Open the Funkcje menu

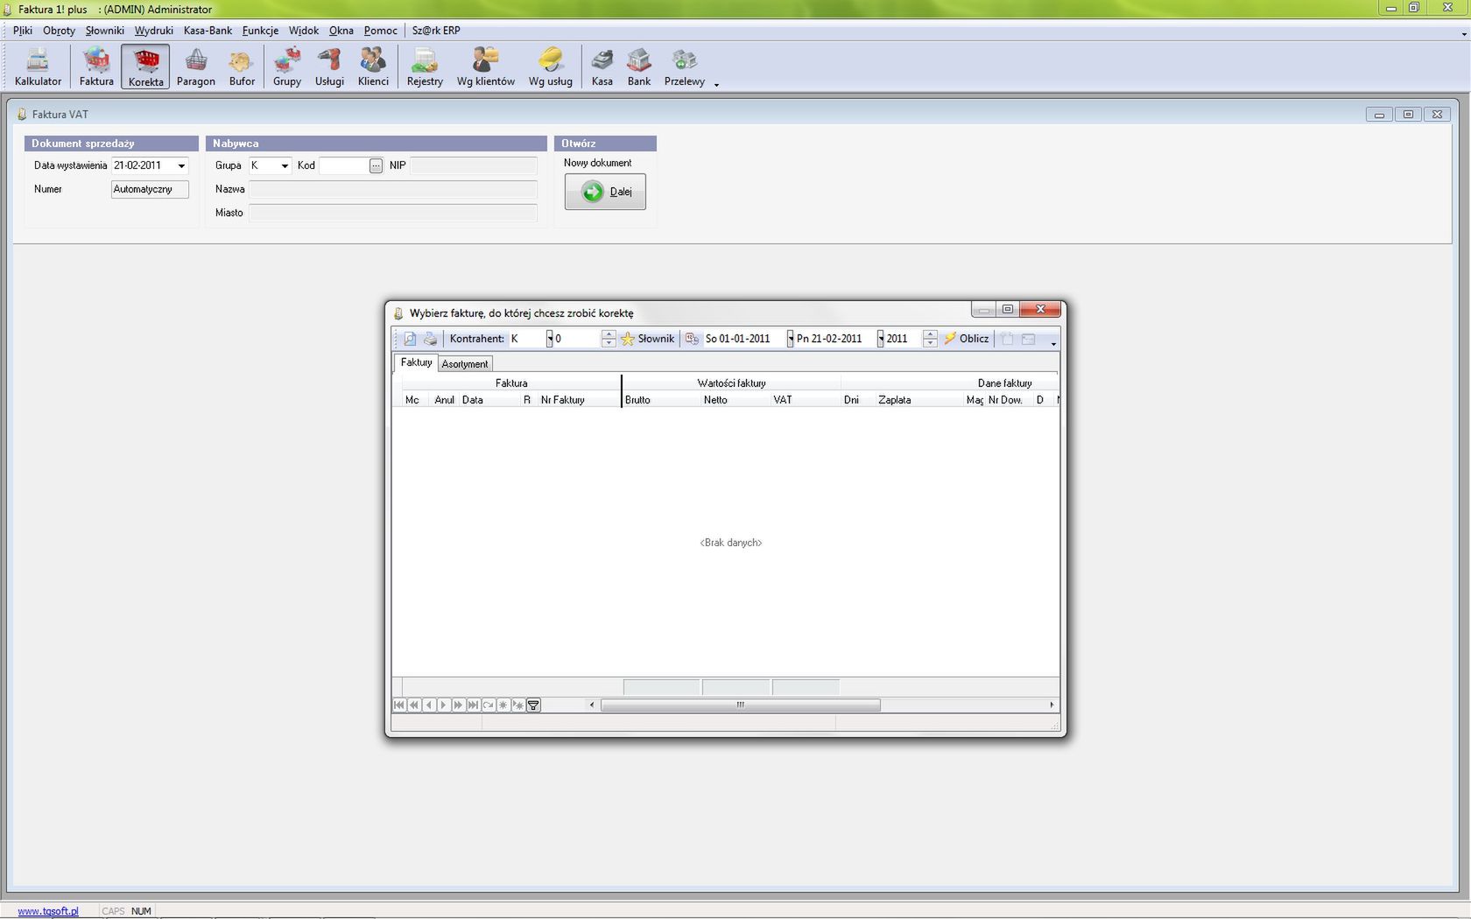[260, 31]
